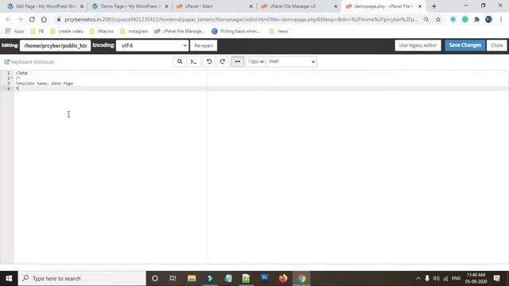Open the Flirting back when bookmark

click(x=236, y=31)
